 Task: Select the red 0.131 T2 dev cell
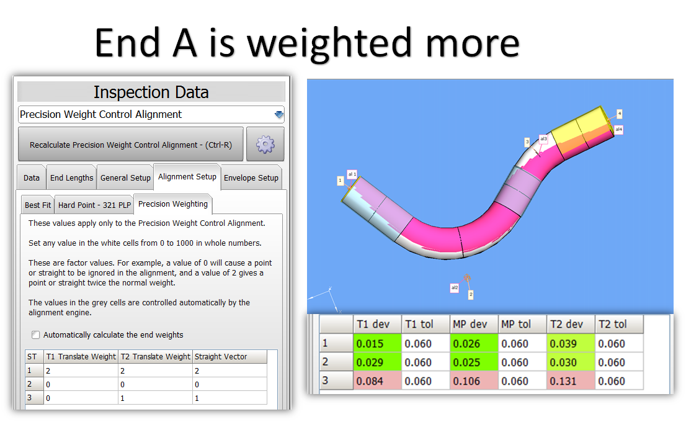click(571, 381)
